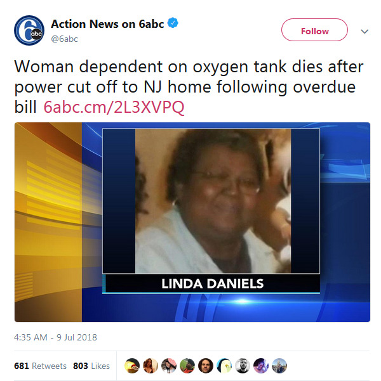The width and height of the screenshot is (381, 381).
Task: Open liker avatar with pink hat
Action: tap(169, 366)
